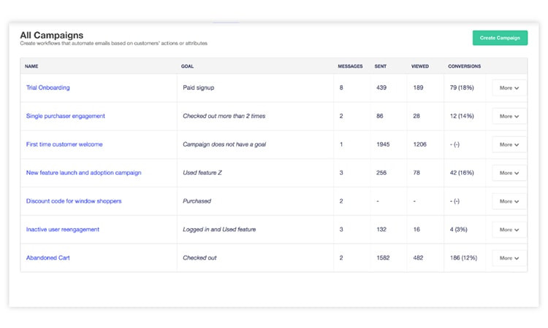Expand More dropdown for Trial Onboarding
Image resolution: width=548 pixels, height=328 pixels.
pyautogui.click(x=509, y=87)
